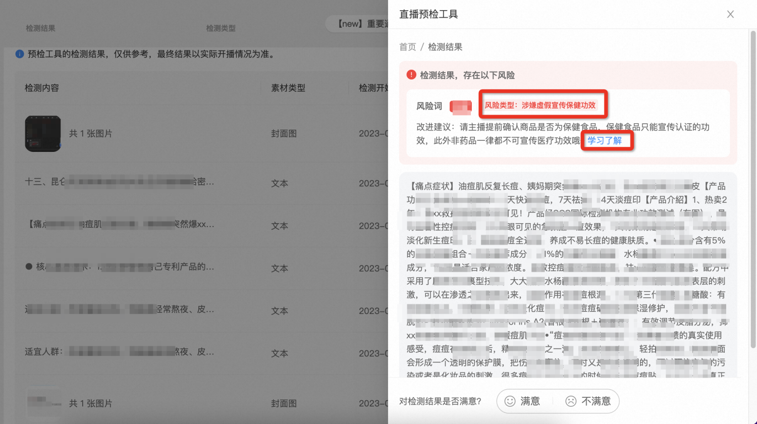
Task: Click 封面图 cell in first row
Action: (284, 134)
